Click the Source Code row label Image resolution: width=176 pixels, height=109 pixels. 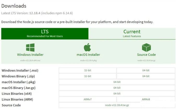(x=11, y=105)
